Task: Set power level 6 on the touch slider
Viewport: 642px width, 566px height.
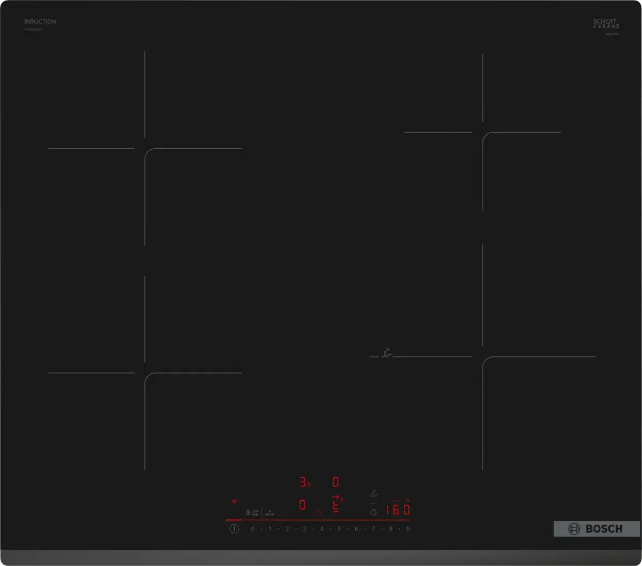Action: coord(356,529)
